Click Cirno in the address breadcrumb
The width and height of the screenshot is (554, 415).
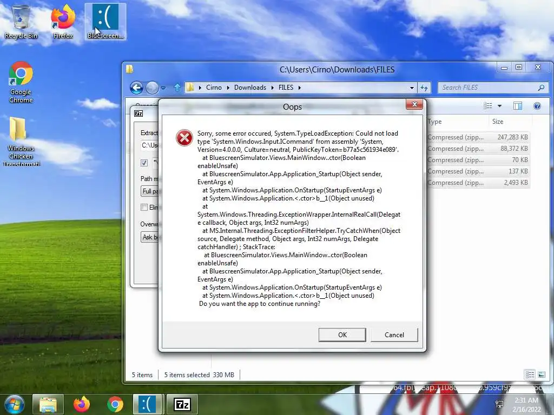point(214,88)
